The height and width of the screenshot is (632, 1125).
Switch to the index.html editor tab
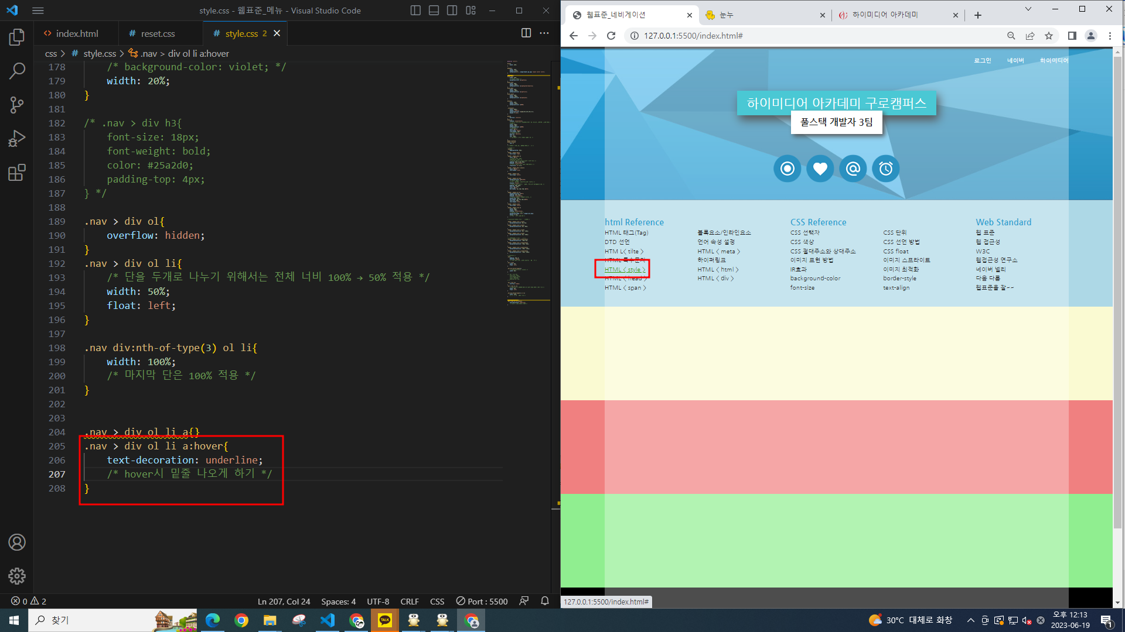point(76,33)
